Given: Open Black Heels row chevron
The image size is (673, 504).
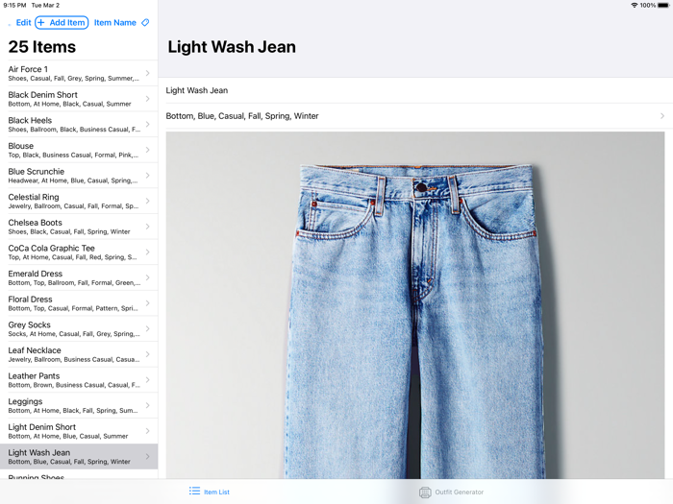Looking at the screenshot, I should point(148,124).
